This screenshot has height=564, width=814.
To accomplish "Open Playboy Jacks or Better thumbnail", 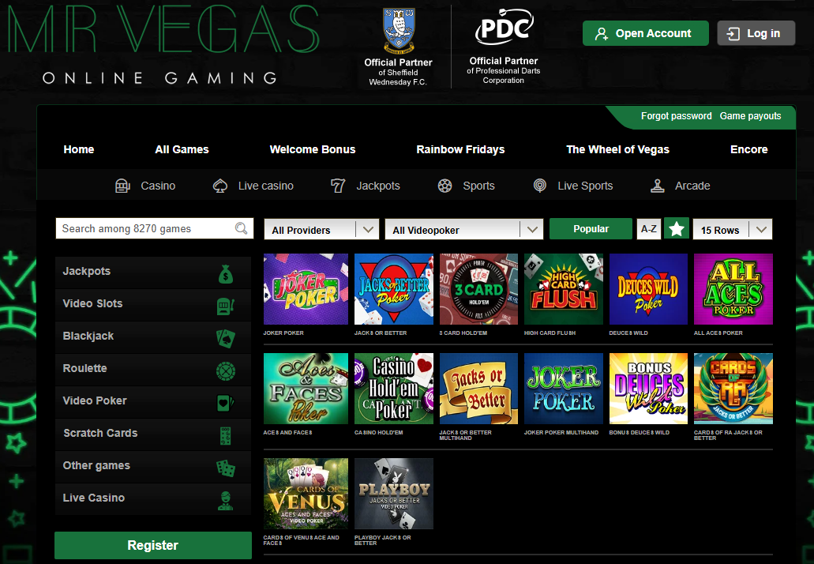I will pyautogui.click(x=393, y=494).
